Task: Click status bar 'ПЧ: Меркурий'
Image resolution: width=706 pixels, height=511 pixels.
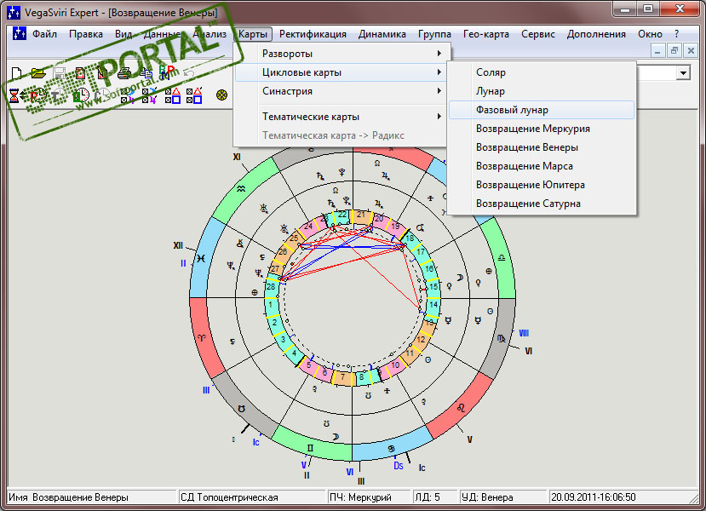Action: pos(370,497)
